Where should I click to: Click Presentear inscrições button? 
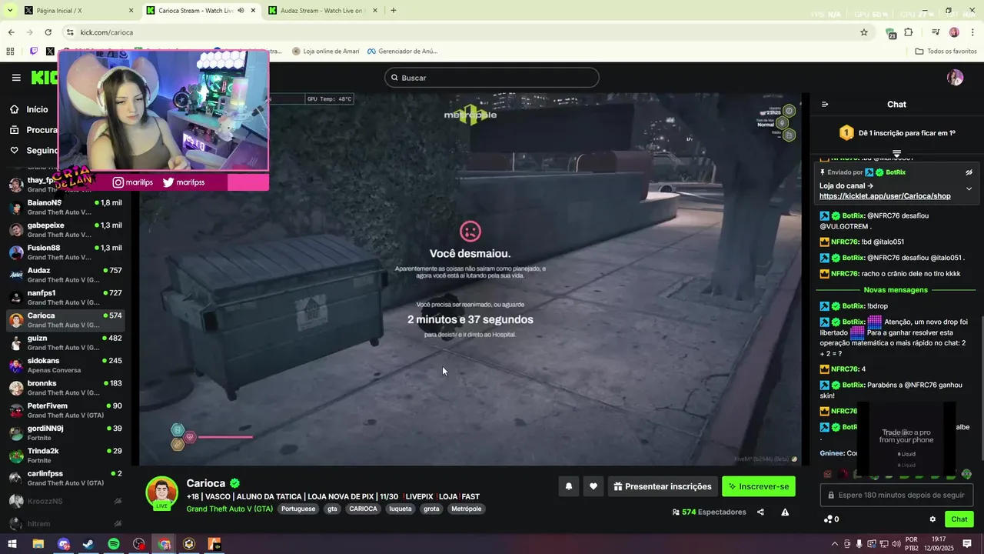click(x=662, y=486)
